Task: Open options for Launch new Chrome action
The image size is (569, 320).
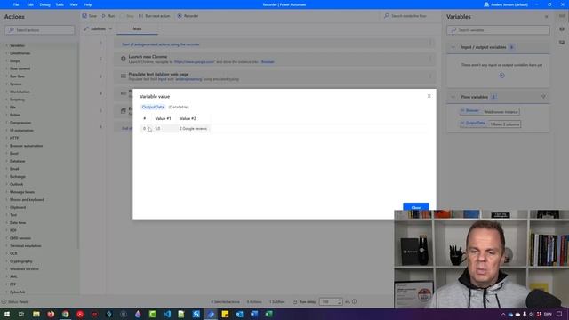Action: [430, 59]
